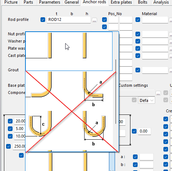Open the Custom settings browse button
This screenshot has height=171, width=172.
(158, 93)
